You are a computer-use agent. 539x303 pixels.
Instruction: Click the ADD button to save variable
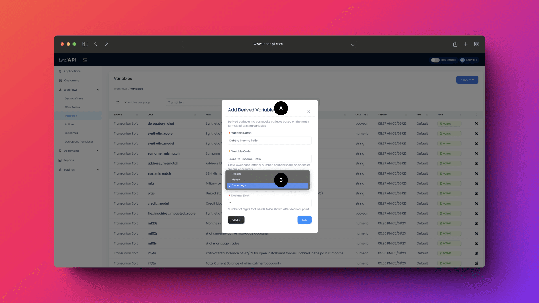point(304,219)
